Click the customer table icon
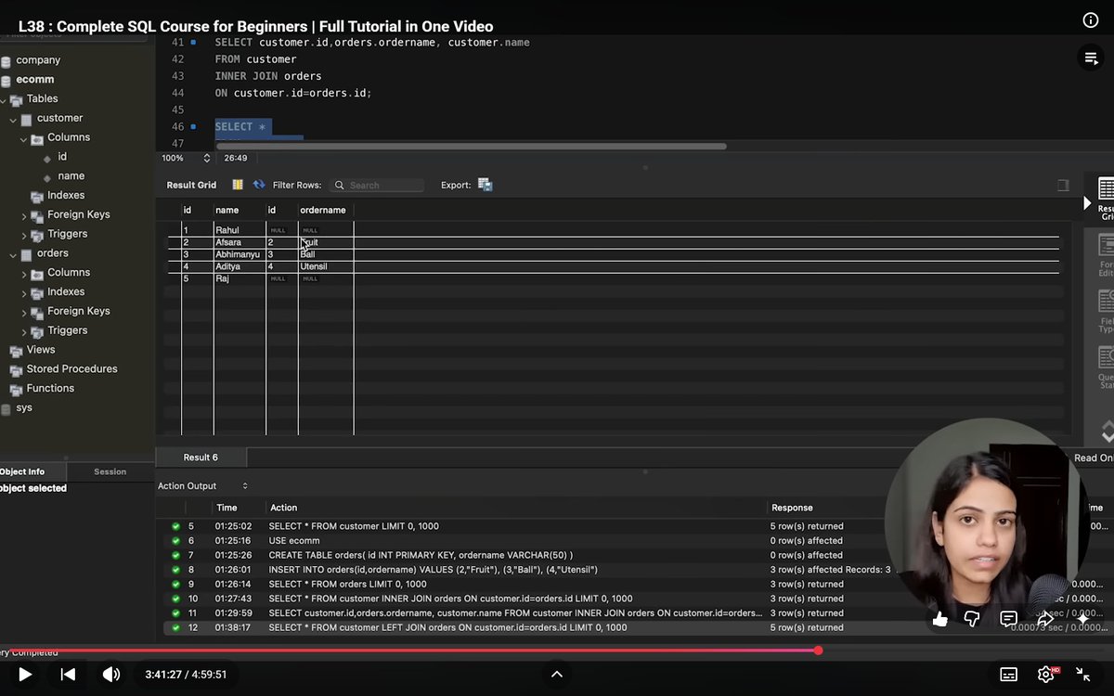1114x696 pixels. click(26, 119)
